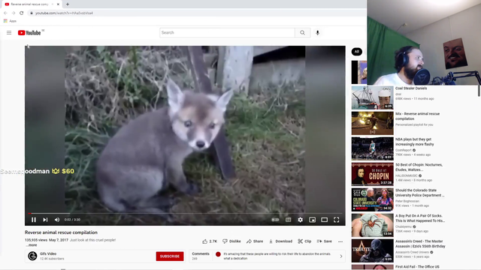Enable miniplayer mode
The height and width of the screenshot is (270, 481).
tap(312, 220)
